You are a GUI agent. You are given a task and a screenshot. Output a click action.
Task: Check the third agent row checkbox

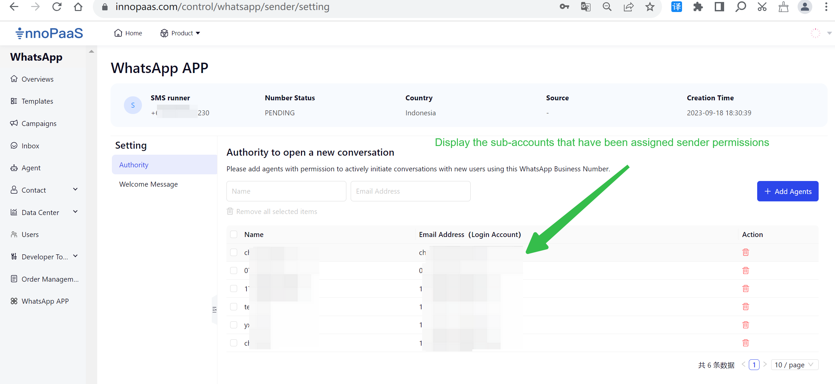point(234,288)
